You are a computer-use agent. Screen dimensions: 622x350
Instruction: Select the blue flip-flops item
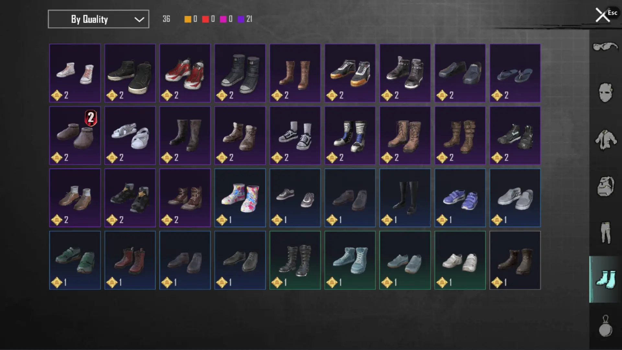coord(515,73)
